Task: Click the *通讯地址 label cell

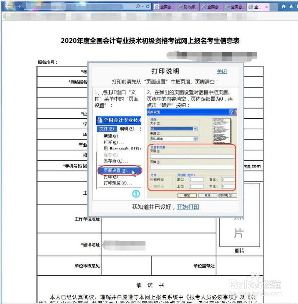Action: pyautogui.click(x=69, y=245)
